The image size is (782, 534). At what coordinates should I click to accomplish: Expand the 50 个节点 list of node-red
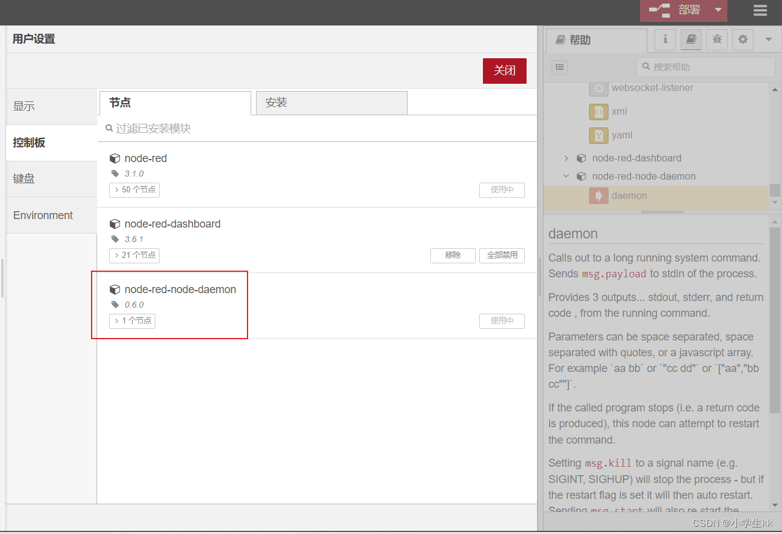134,190
